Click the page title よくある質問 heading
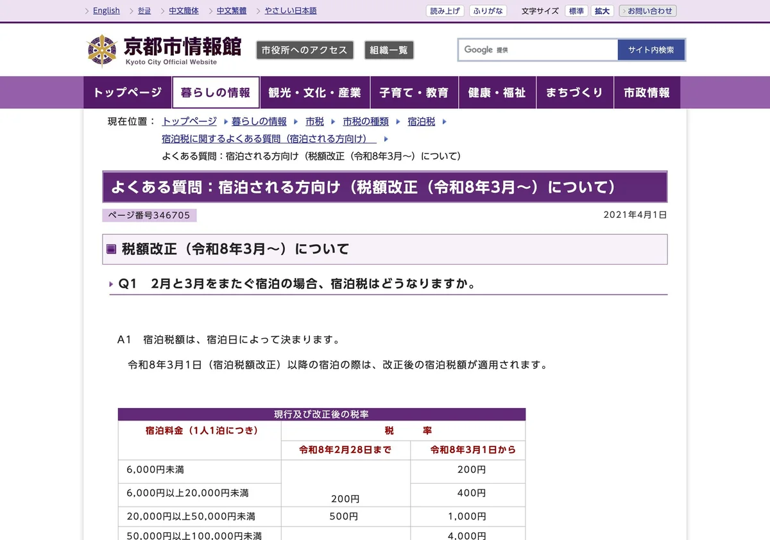Image resolution: width=770 pixels, height=540 pixels. pyautogui.click(x=364, y=187)
